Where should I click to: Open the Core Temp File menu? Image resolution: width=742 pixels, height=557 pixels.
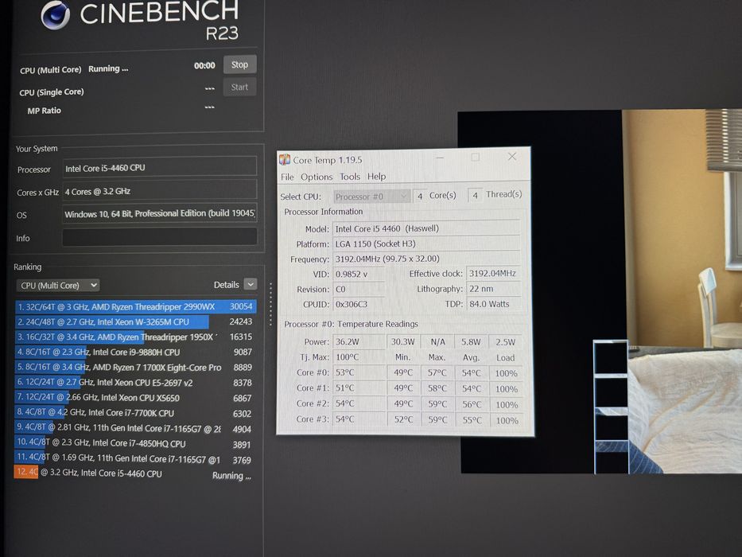[287, 177]
